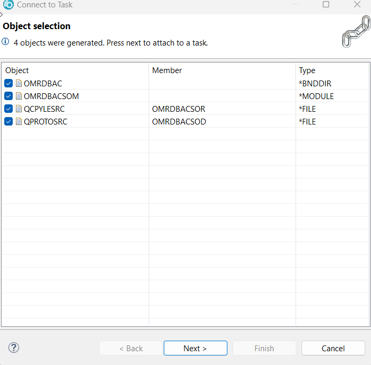Maximize the Connect to Task window
371x365 pixels.
326,5
